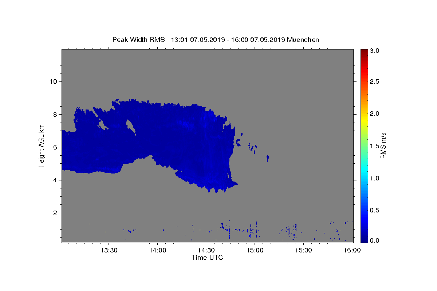Click the colorbar value 0.5
The height and width of the screenshot is (291, 437).
pos(375,210)
